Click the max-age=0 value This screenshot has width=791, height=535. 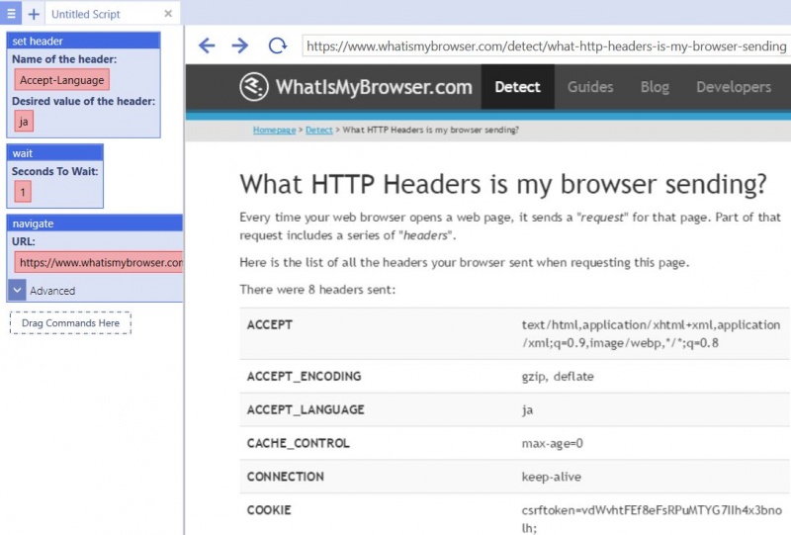553,443
